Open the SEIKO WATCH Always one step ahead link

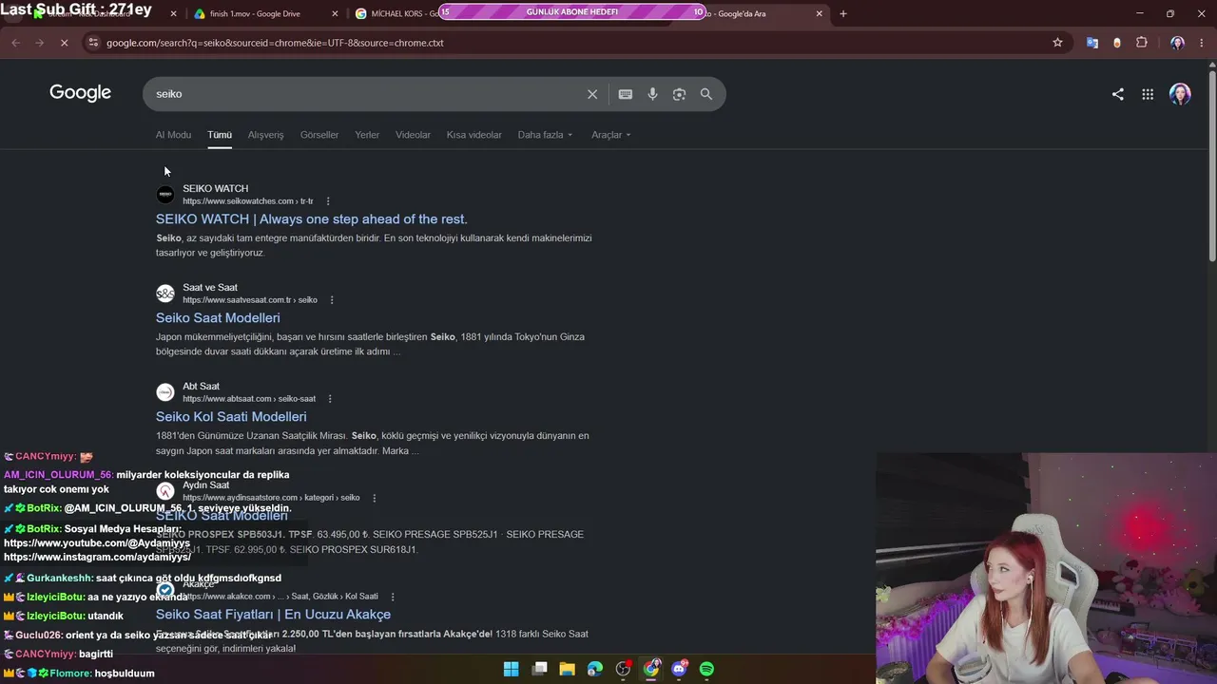point(312,219)
